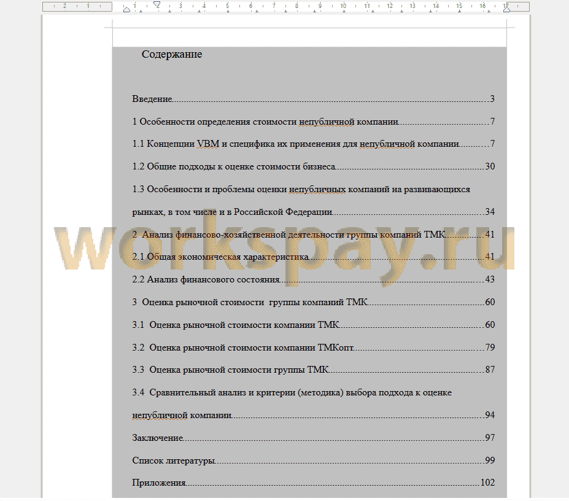
Task: Click entry '1 Особенности определения стоимости непубличной компании'
Action: [x=313, y=121]
